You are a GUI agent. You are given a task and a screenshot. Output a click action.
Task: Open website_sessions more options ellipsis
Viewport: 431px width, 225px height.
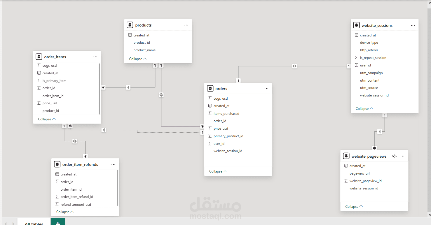coord(413,25)
